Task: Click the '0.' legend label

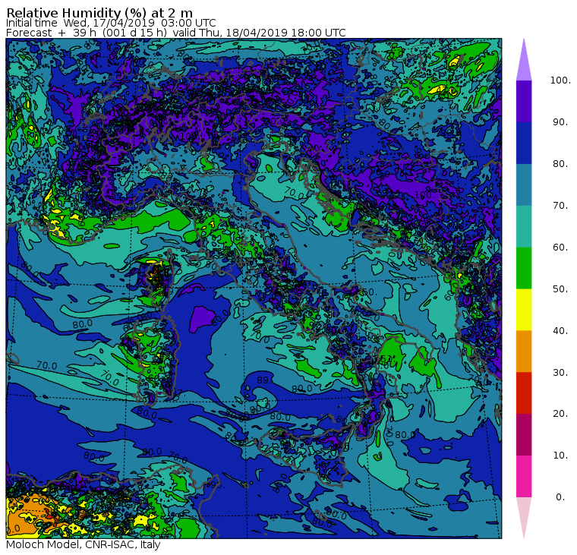Action: (560, 497)
